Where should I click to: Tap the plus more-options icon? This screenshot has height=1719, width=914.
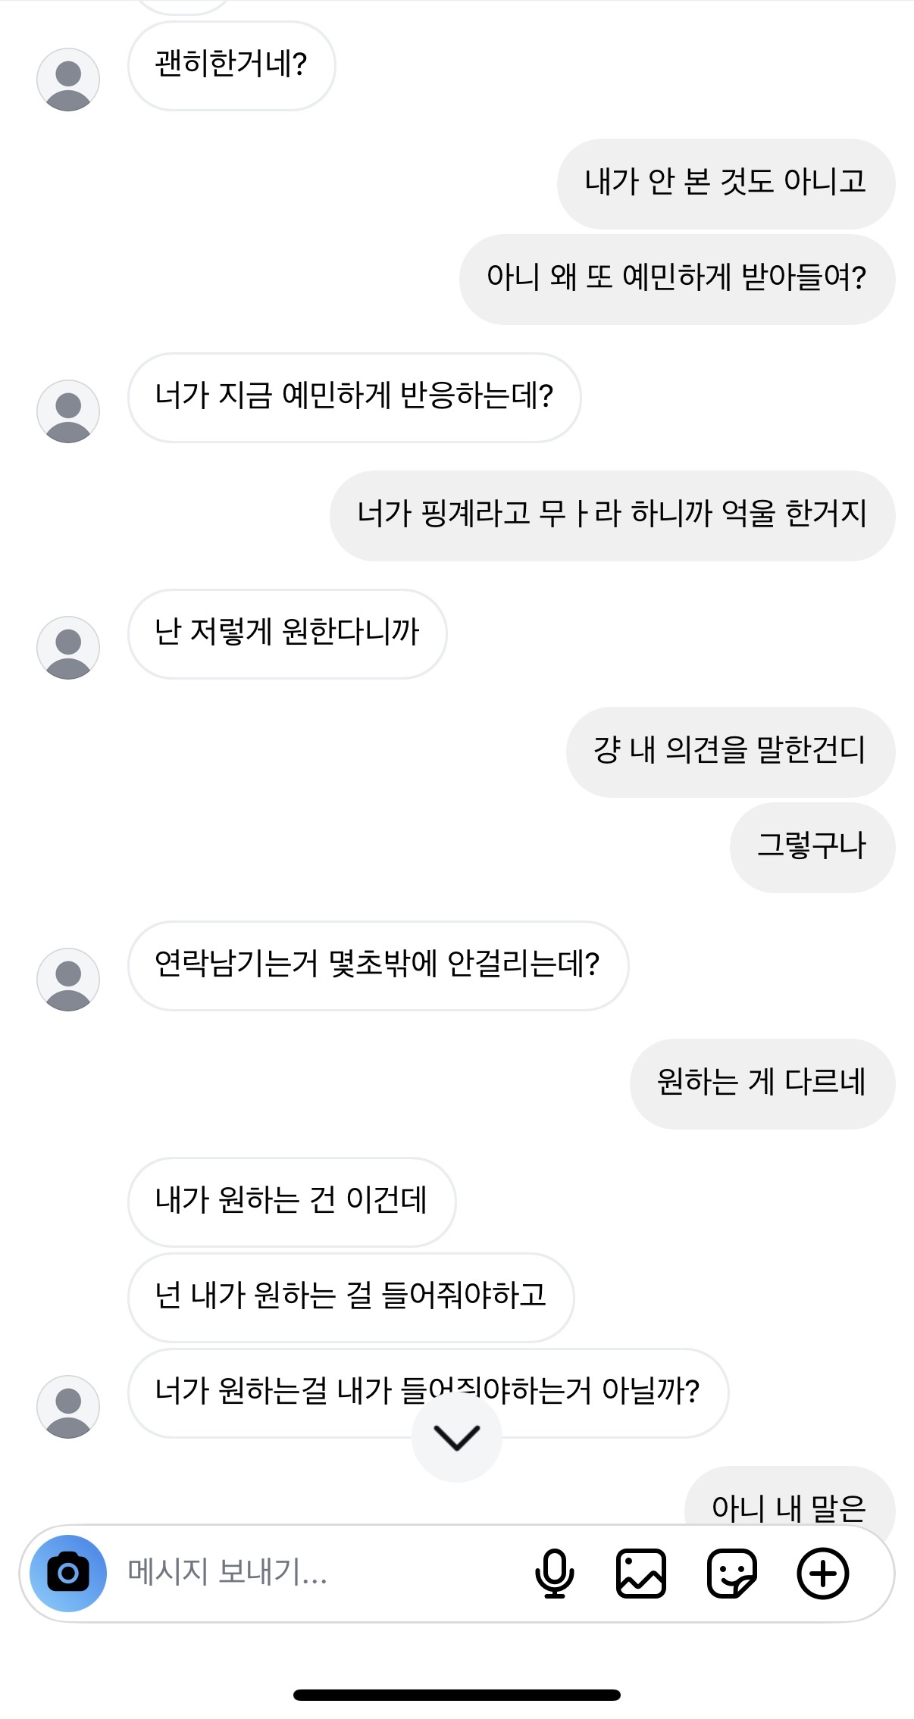pos(823,1574)
